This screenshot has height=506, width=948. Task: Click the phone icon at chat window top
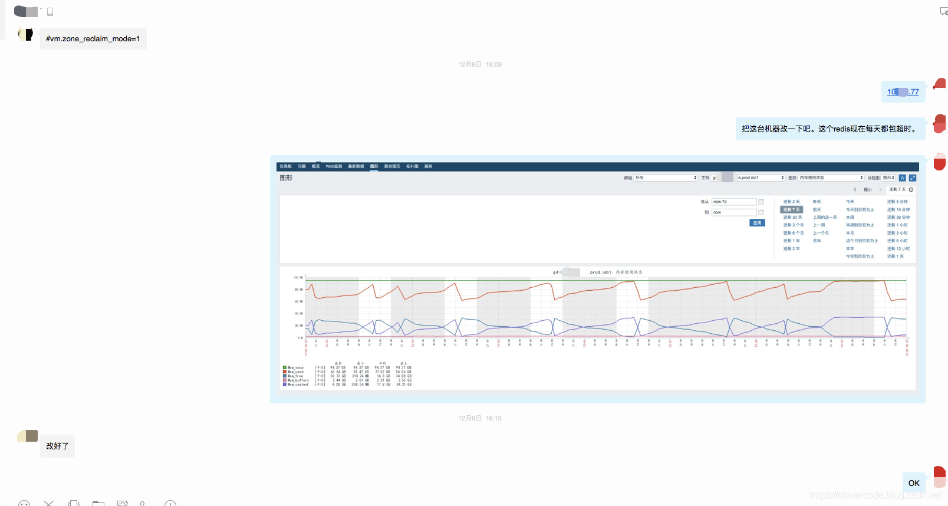(x=50, y=12)
